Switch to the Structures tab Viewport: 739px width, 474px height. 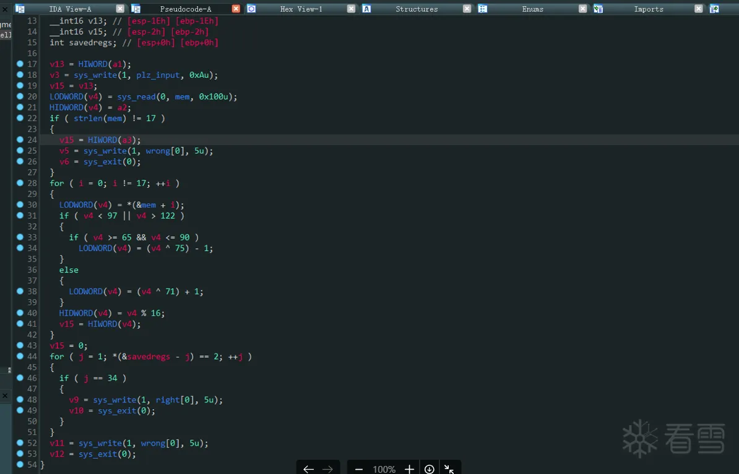(x=417, y=9)
